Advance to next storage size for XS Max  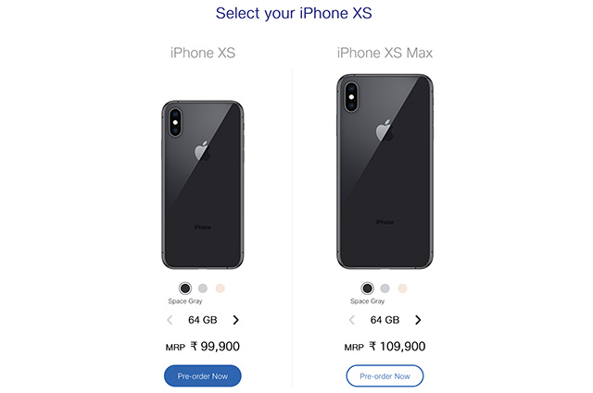pos(418,320)
